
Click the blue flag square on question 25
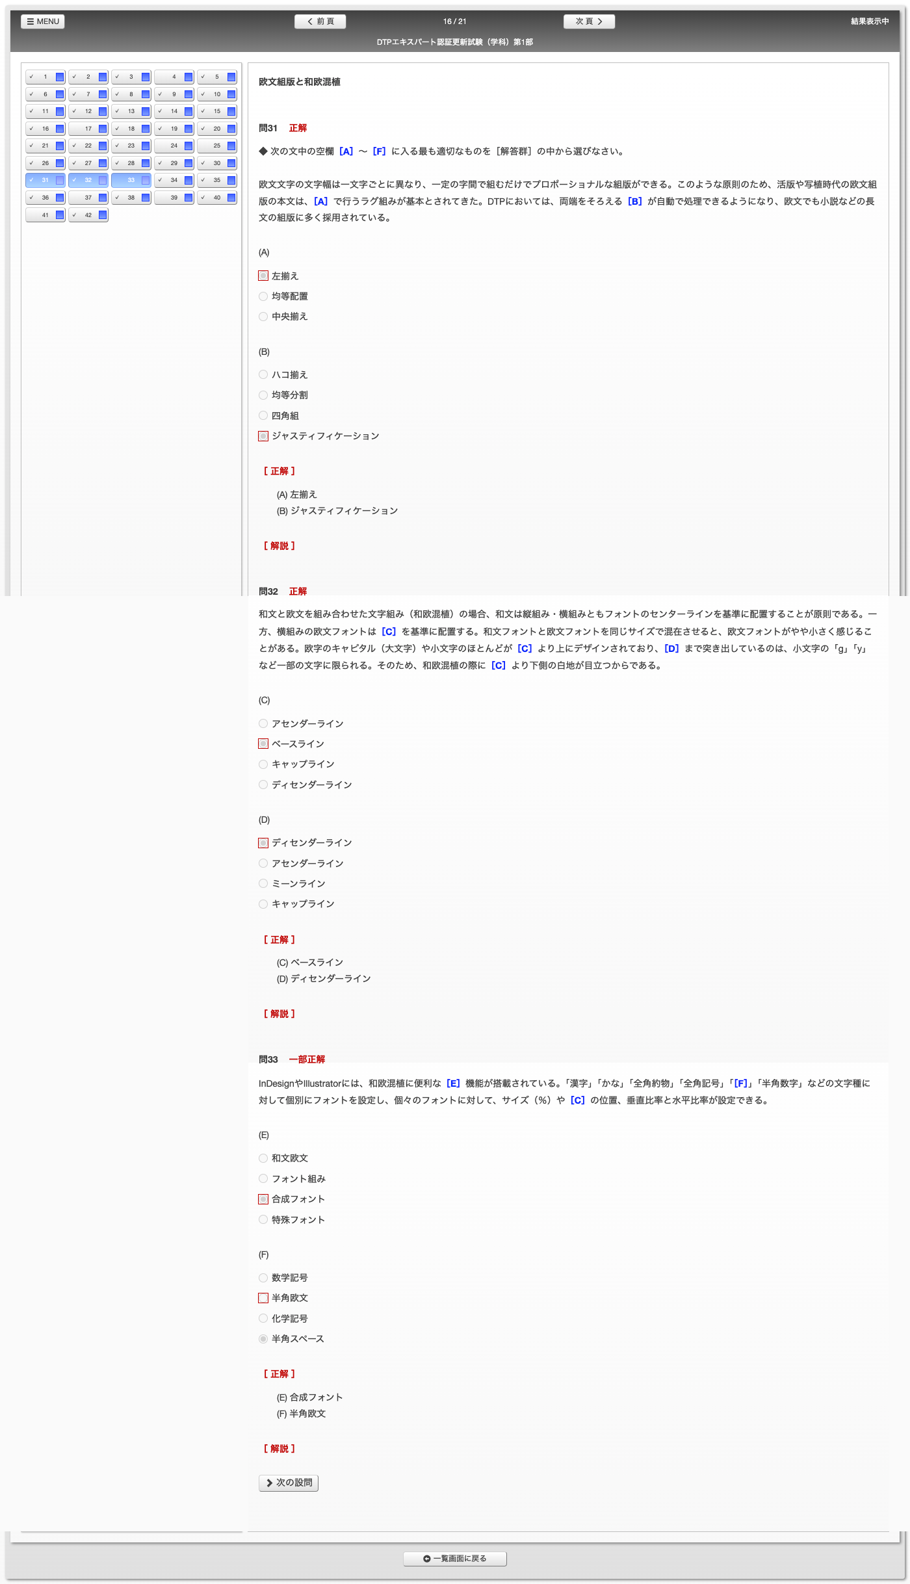[x=231, y=146]
